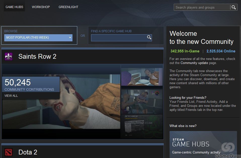
Task: Click the Welcome to the new Community heading
Action: click(201, 38)
